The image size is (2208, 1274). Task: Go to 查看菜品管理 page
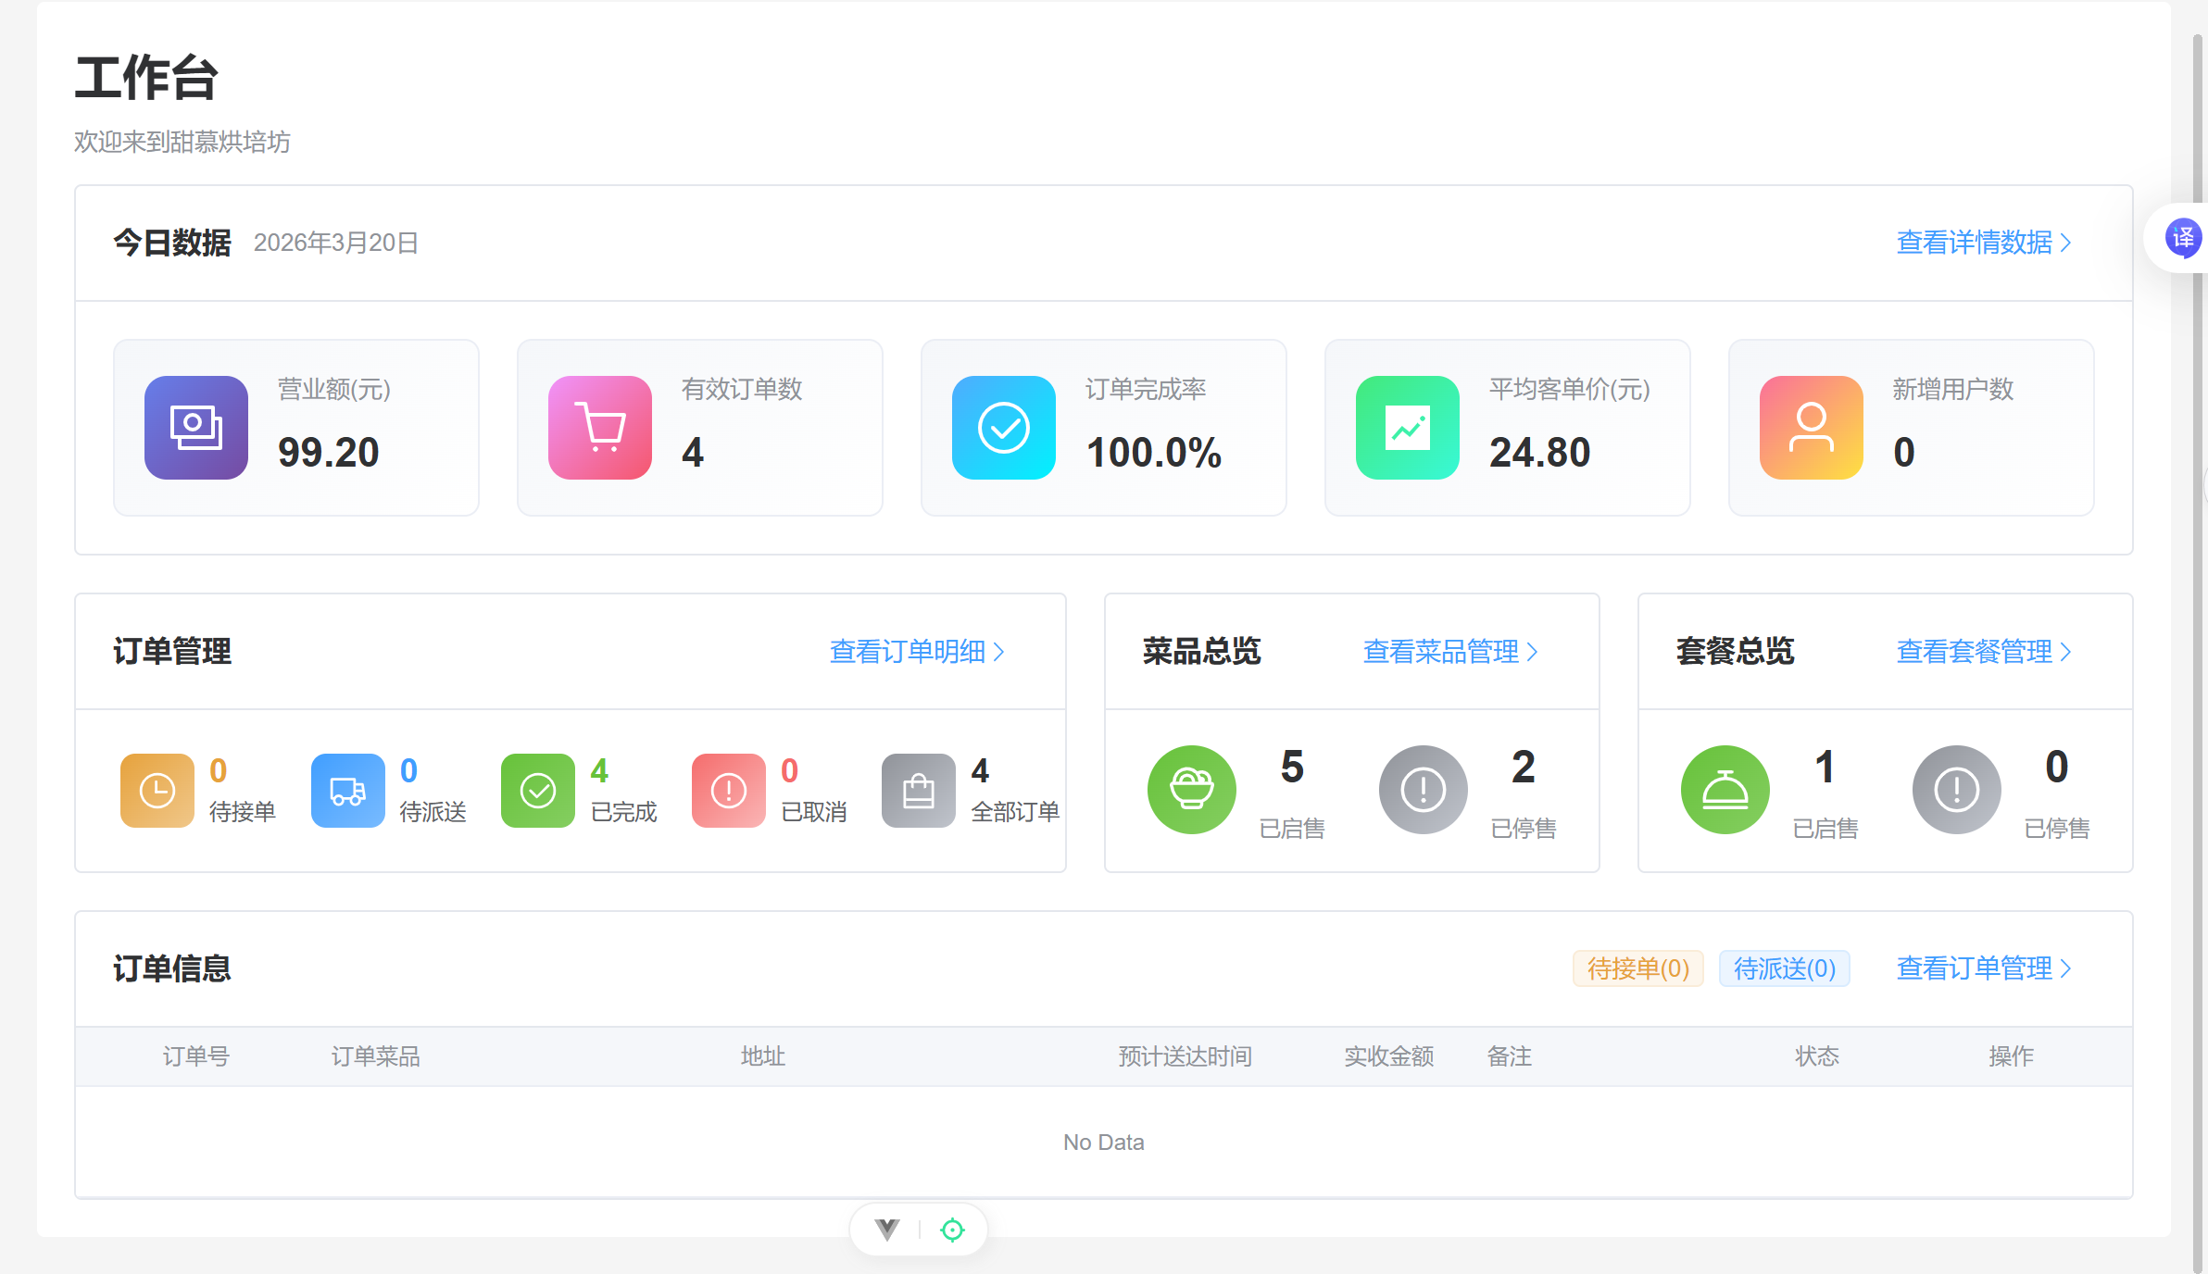click(1449, 652)
